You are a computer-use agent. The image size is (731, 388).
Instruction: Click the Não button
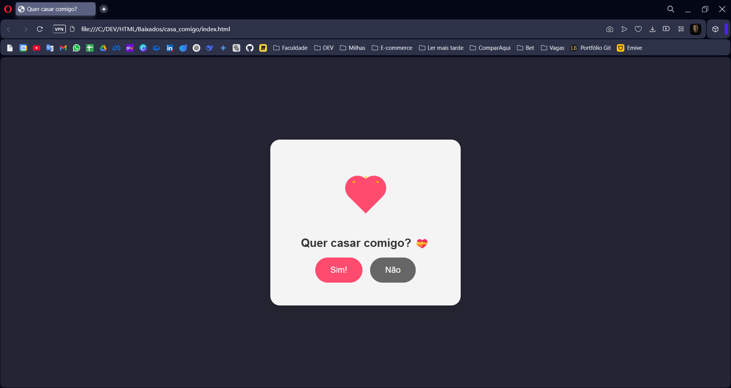tap(393, 270)
